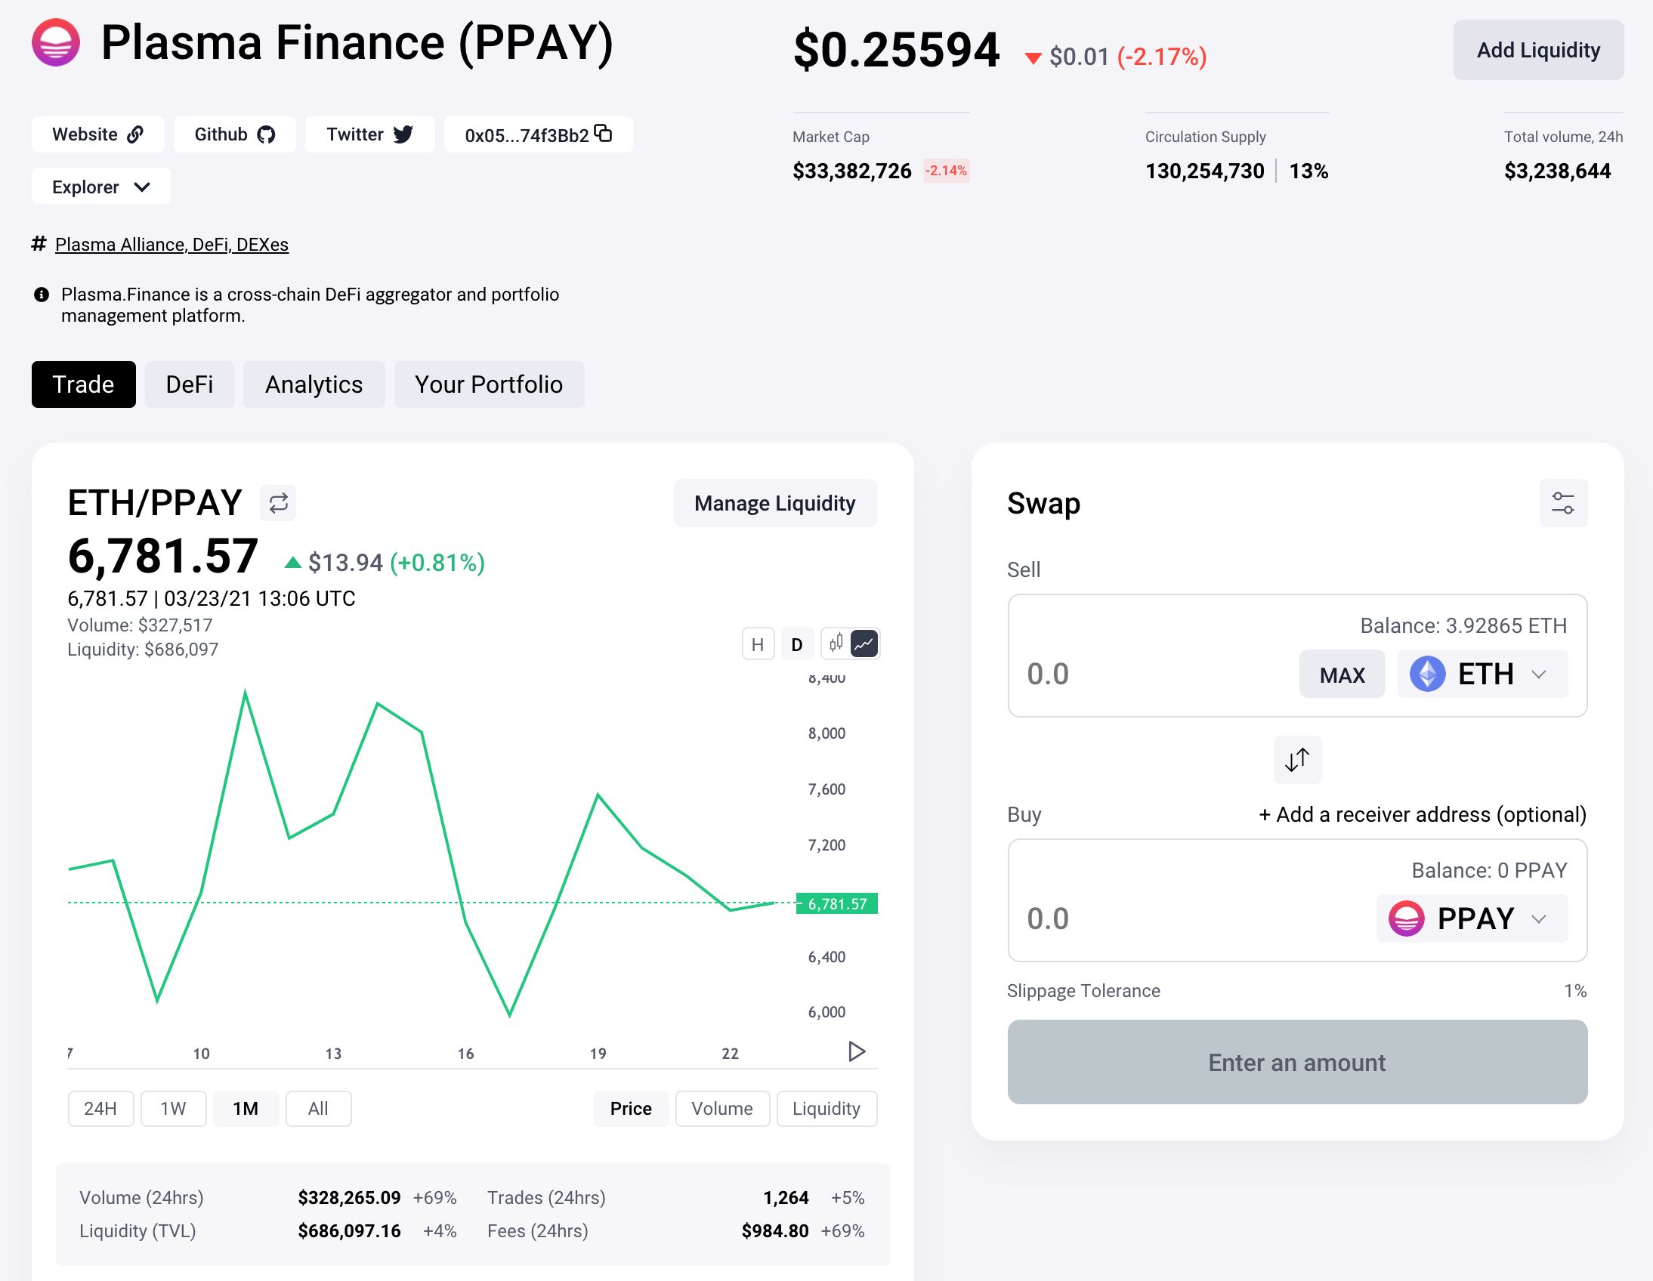Switch to candlestick chart view icon
The height and width of the screenshot is (1281, 1653).
pyautogui.click(x=836, y=644)
